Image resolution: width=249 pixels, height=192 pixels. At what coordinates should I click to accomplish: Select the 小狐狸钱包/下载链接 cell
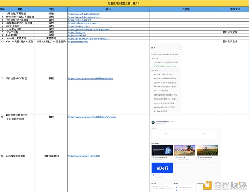[20, 20]
